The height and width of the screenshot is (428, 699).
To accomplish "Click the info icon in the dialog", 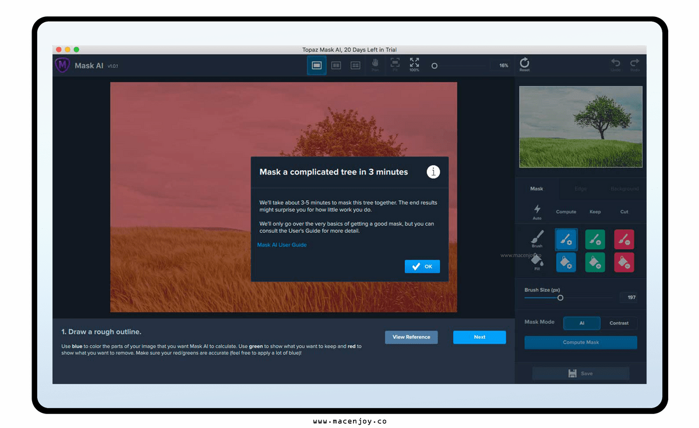I will pos(433,172).
